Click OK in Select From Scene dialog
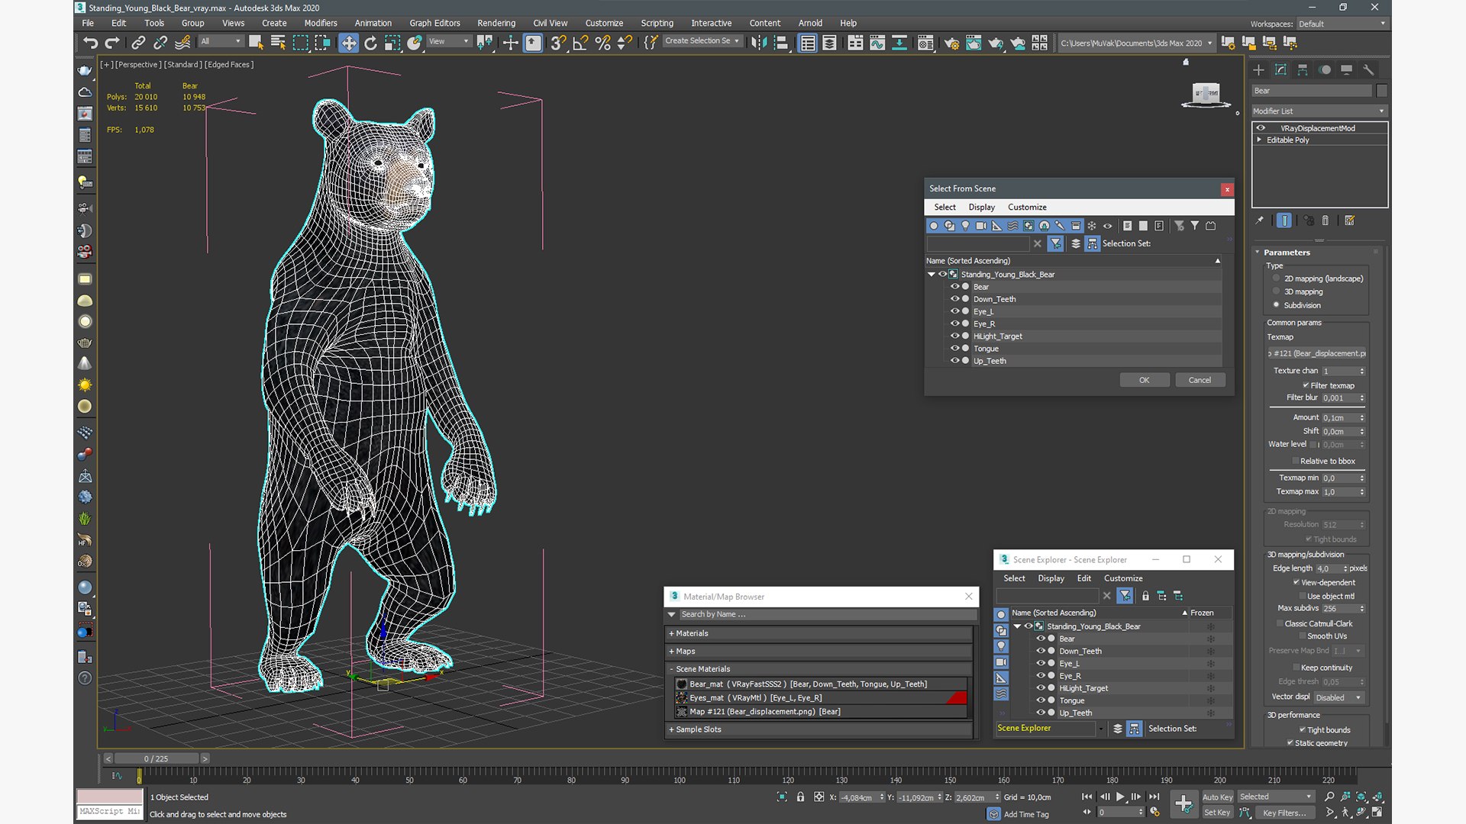1466x824 pixels. (x=1144, y=380)
